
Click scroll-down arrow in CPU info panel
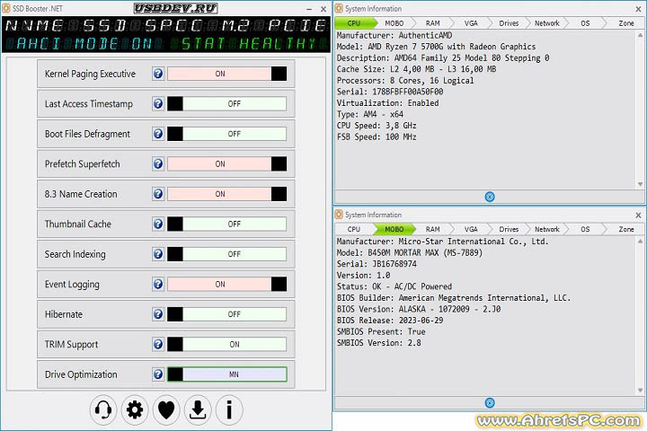(x=640, y=184)
